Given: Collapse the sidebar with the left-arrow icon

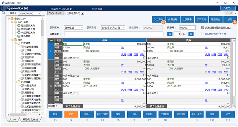Looking at the screenshot, I should pos(3,13).
